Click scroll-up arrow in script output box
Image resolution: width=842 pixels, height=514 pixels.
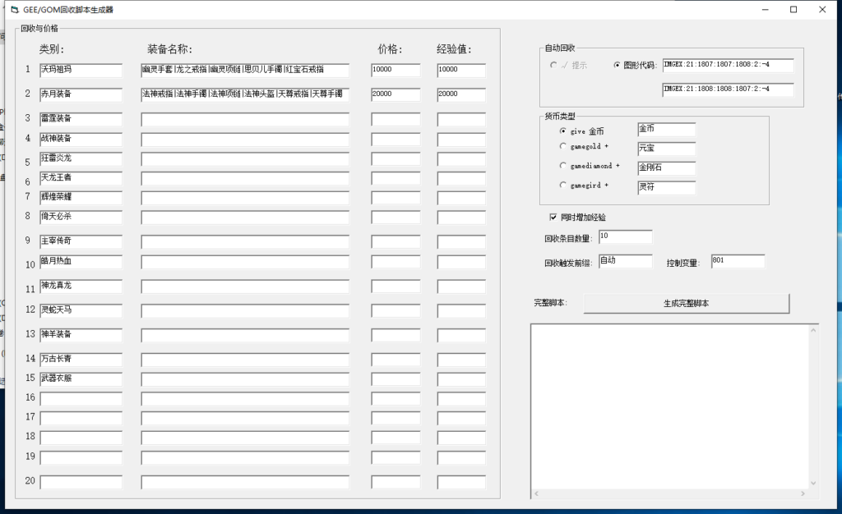tap(814, 330)
